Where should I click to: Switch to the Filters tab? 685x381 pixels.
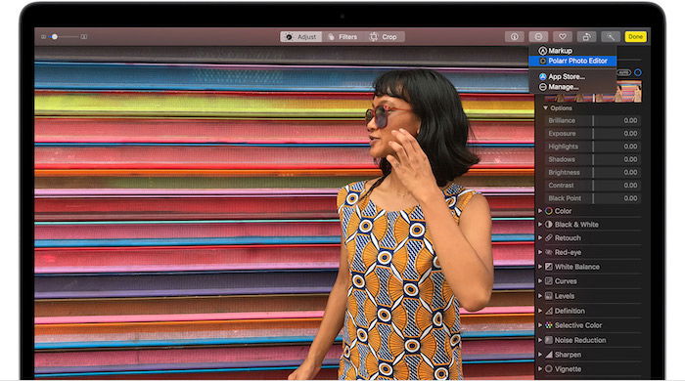pyautogui.click(x=342, y=37)
